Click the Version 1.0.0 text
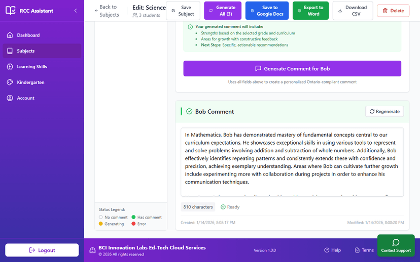This screenshot has width=420, height=262. point(265,250)
